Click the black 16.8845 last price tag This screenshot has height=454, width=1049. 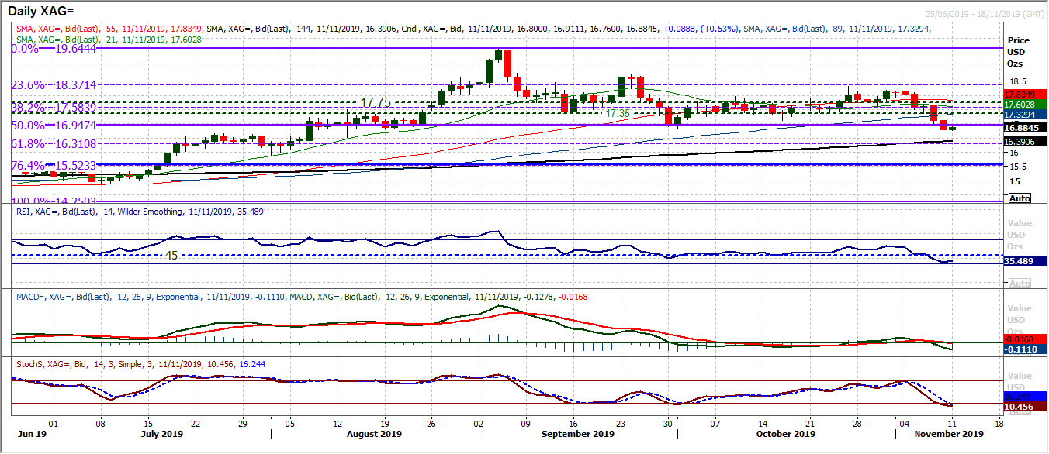point(1024,129)
